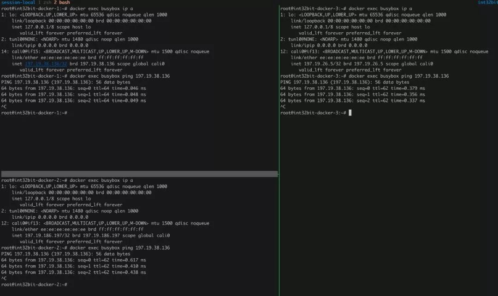The image size is (498, 296).
Task: Click the '^C' interrupt line in docker-1 pane
Action: tap(4, 107)
